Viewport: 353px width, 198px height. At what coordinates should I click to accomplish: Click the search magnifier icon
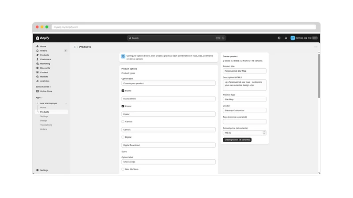pyautogui.click(x=130, y=38)
